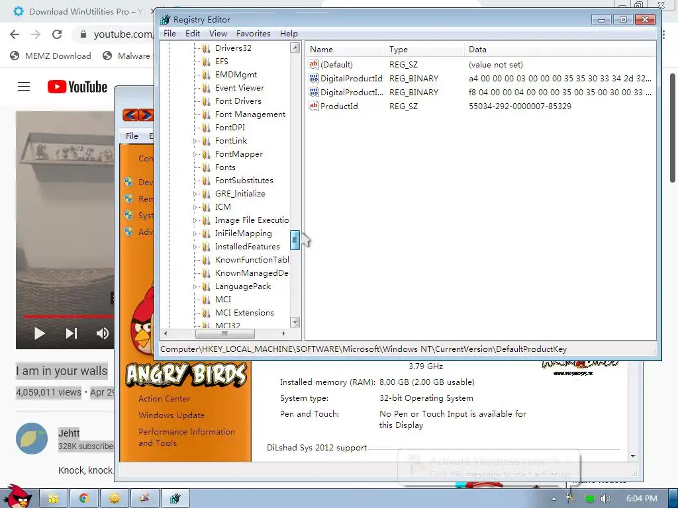Viewport: 678px width, 508px height.
Task: Select the EMDMgmt key folder icon
Action: 207,75
